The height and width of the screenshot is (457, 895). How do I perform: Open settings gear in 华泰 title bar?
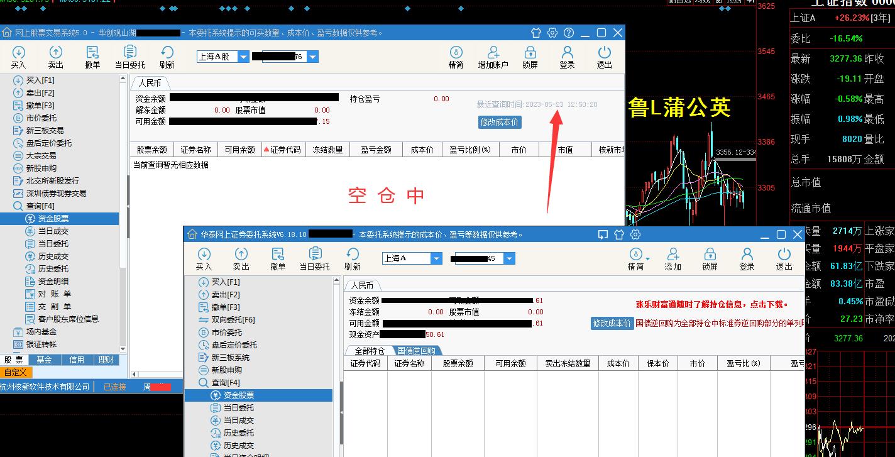pyautogui.click(x=635, y=234)
